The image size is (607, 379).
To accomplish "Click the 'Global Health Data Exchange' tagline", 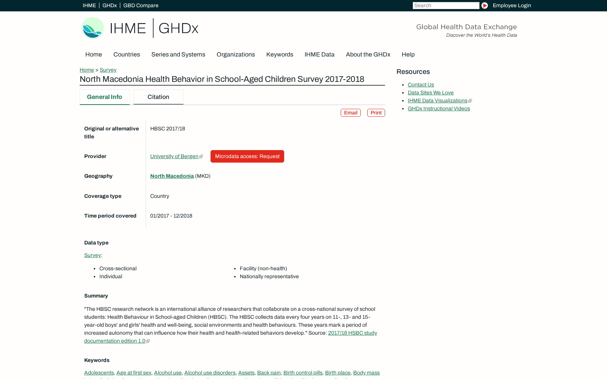I will tap(467, 27).
